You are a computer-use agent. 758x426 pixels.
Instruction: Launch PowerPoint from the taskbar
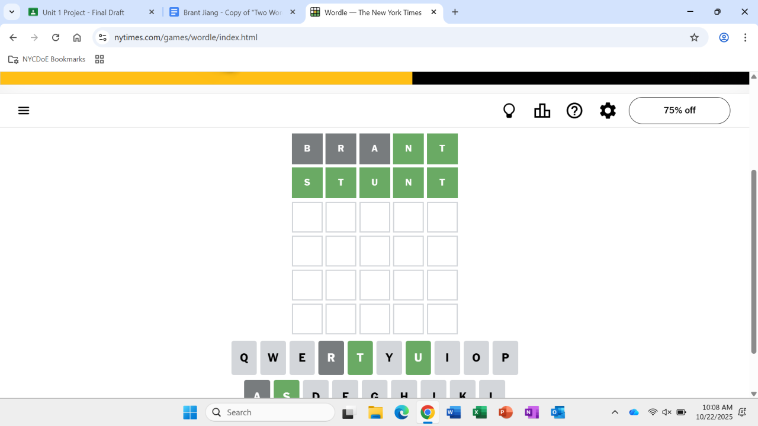tap(506, 412)
